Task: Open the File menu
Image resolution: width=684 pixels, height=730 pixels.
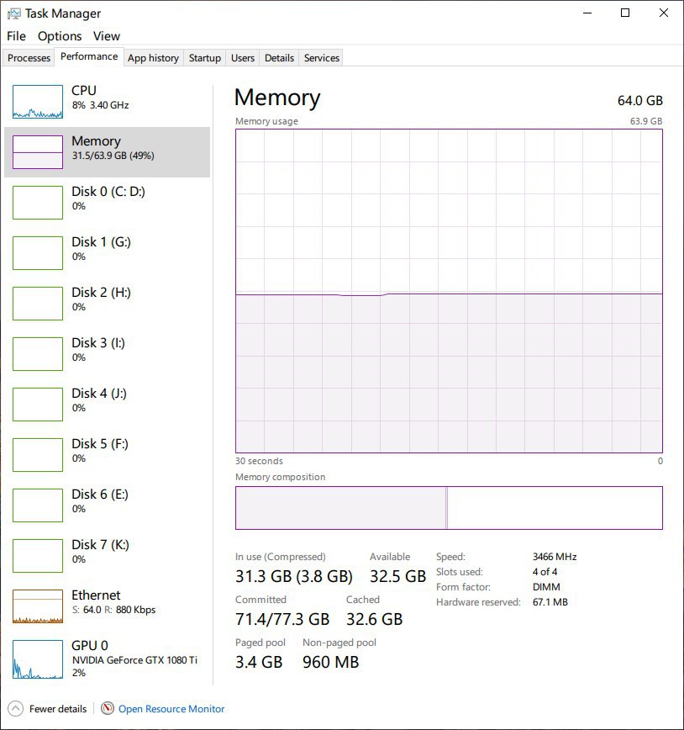Action: [16, 36]
